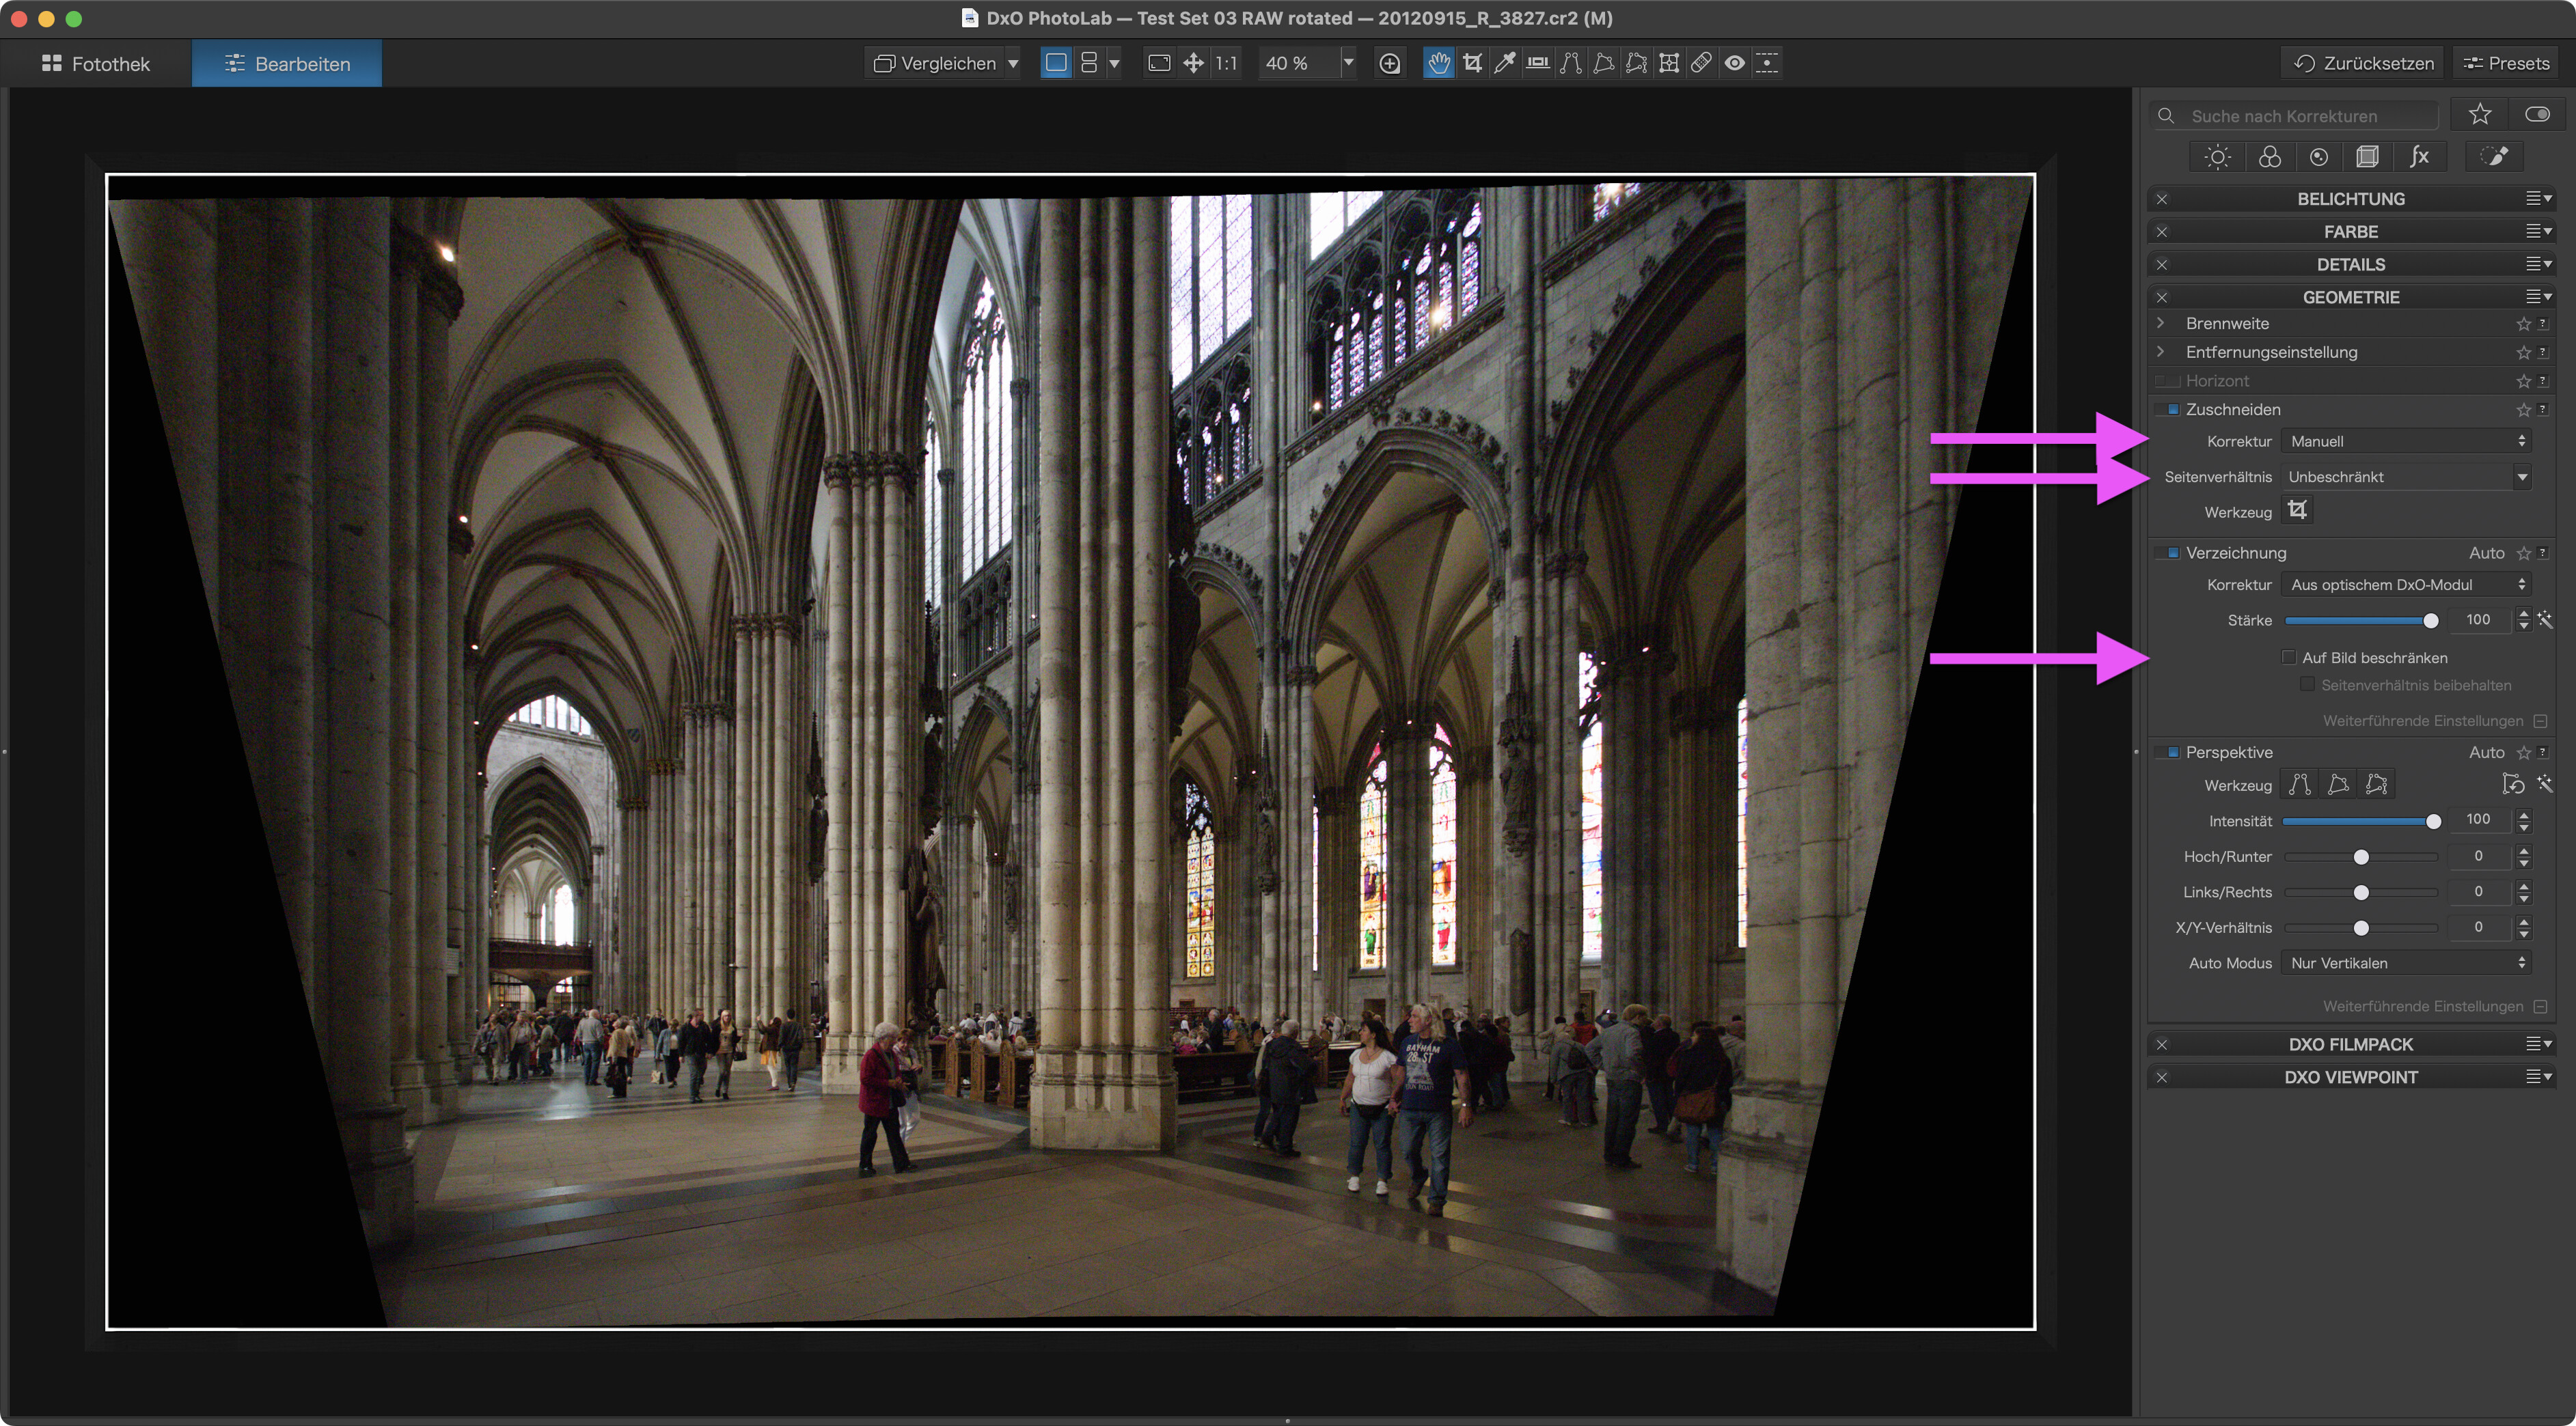Toggle the Perspektive correction on/off
The height and width of the screenshot is (1426, 2576).
point(2172,751)
